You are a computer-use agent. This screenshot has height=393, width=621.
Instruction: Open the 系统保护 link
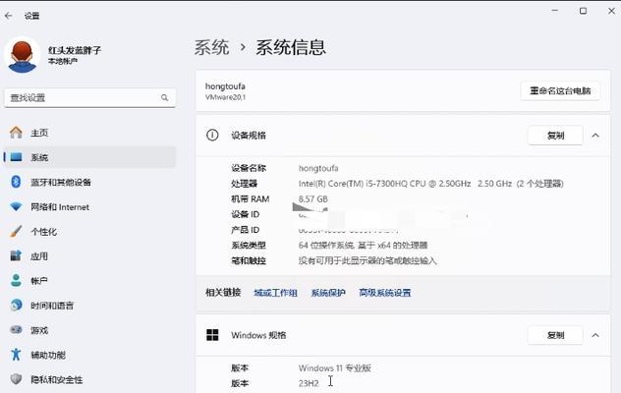(x=328, y=293)
